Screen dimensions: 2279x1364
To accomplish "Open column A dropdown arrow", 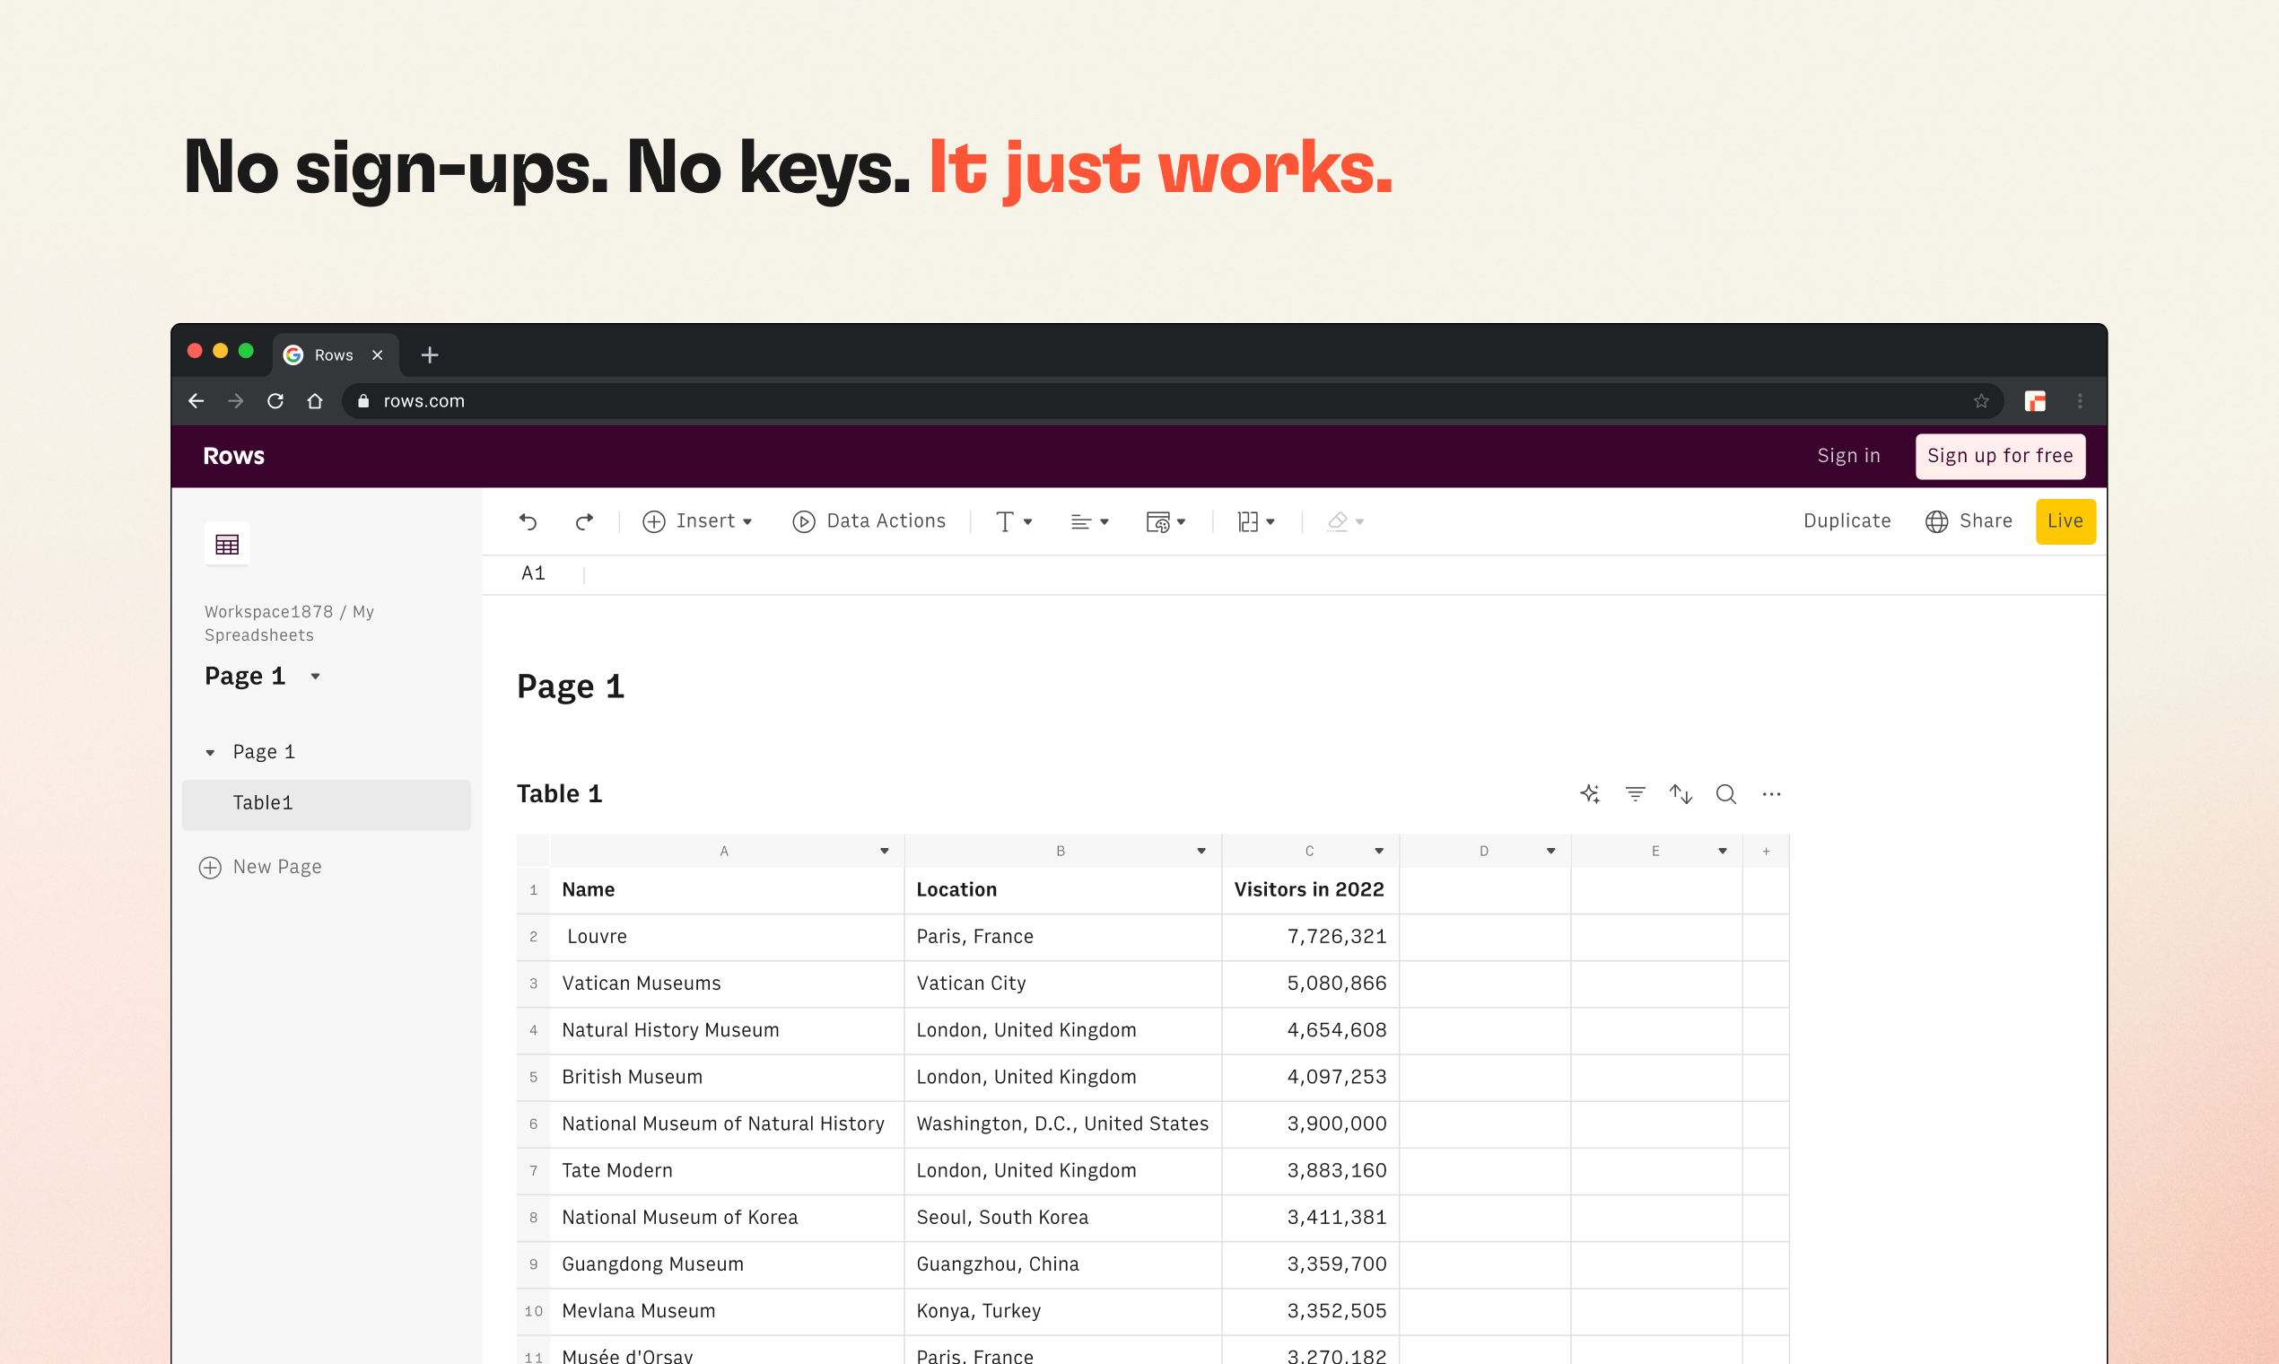I will (x=884, y=851).
